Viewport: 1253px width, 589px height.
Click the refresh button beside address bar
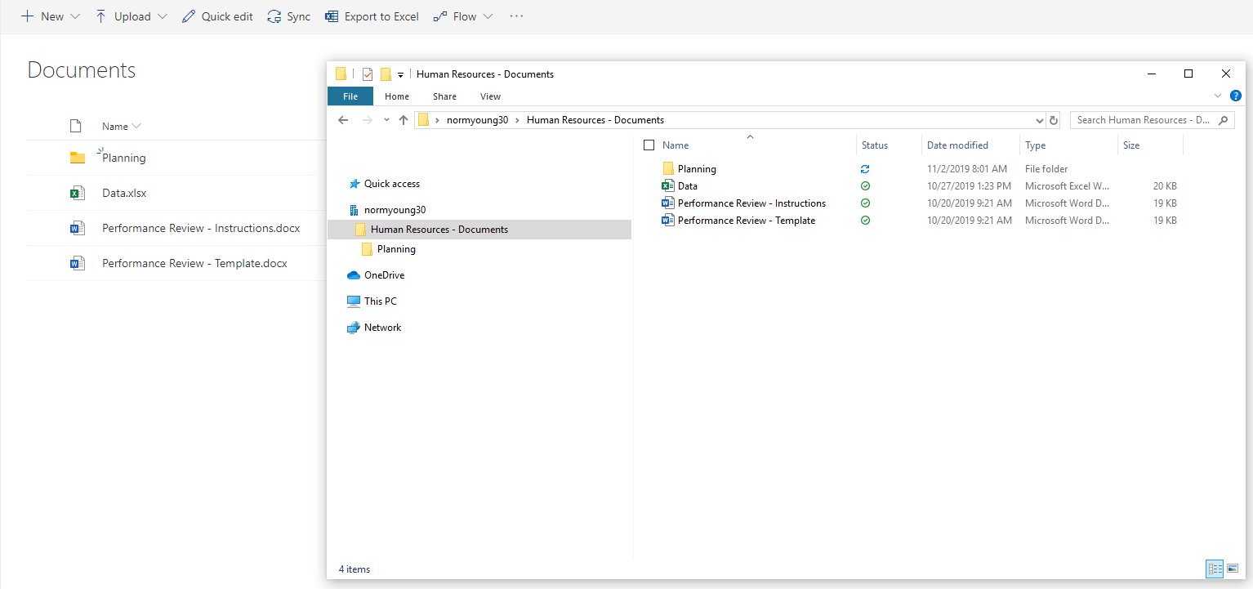click(1054, 120)
